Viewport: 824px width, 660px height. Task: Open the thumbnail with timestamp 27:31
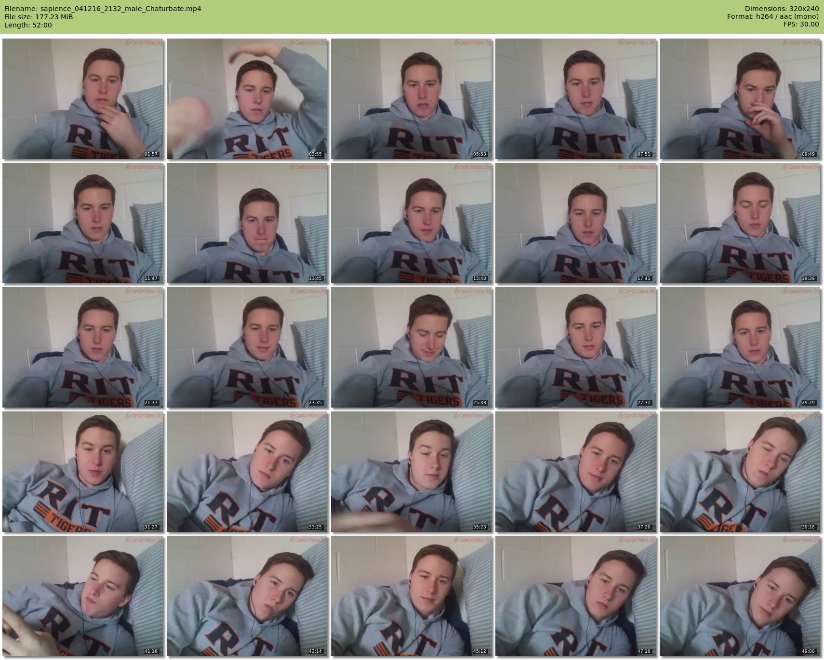576,347
